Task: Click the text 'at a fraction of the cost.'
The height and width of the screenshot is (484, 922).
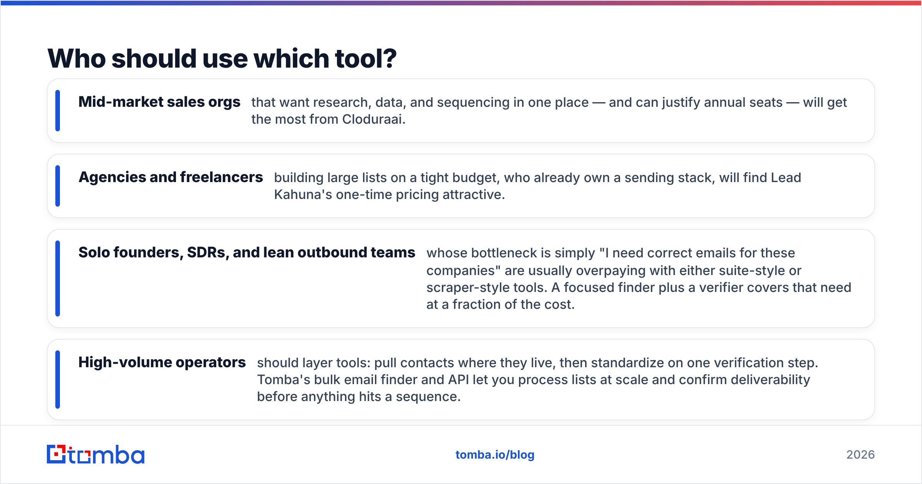Action: (x=501, y=304)
